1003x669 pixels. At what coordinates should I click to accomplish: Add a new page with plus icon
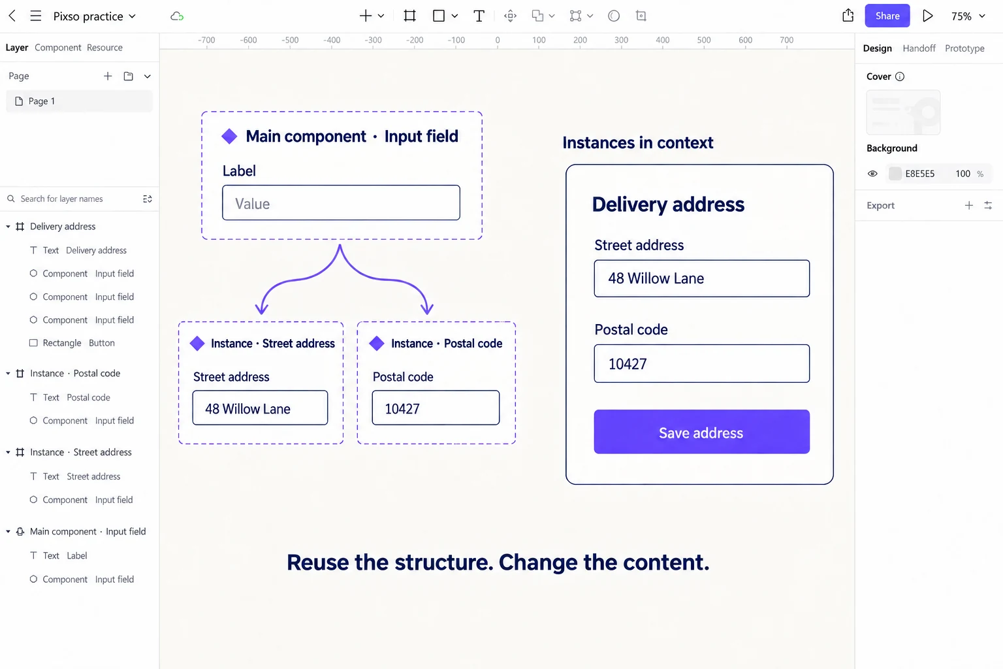tap(108, 76)
